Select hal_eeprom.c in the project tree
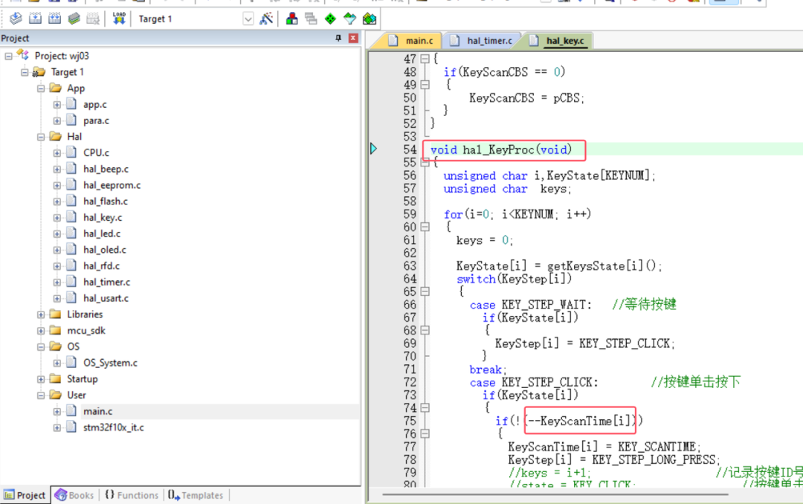 pyautogui.click(x=112, y=185)
